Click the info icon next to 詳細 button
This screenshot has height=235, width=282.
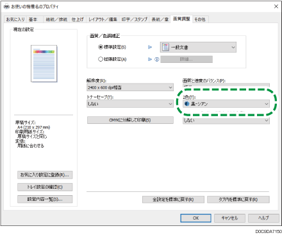tap(157, 59)
